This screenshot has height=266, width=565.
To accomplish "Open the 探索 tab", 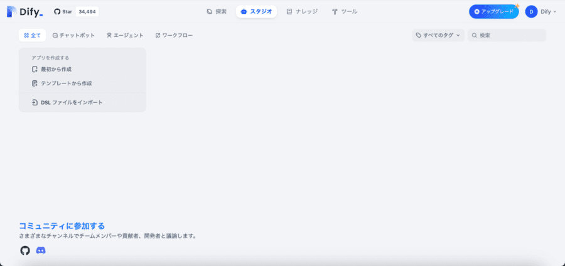I will coord(217,11).
